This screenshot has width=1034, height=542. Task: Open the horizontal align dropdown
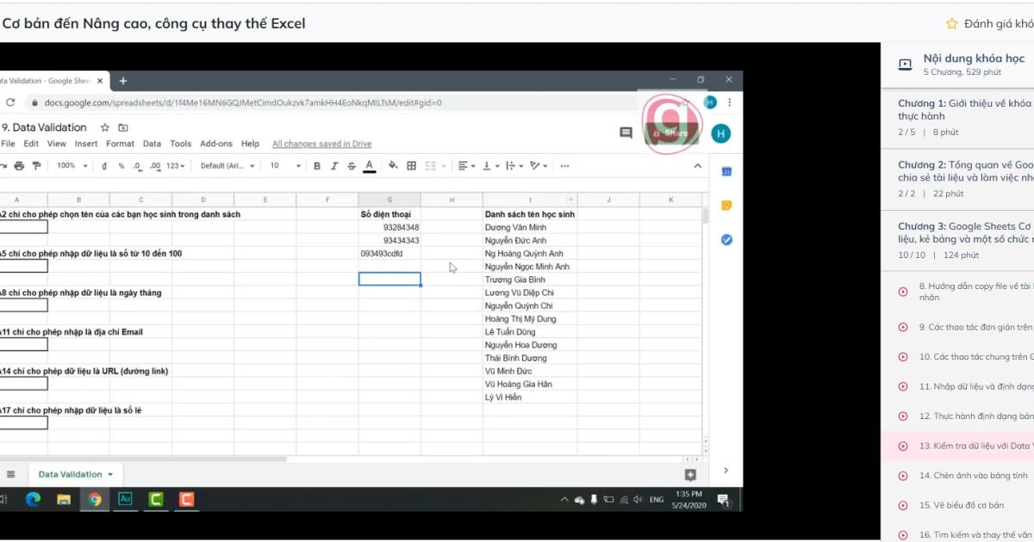[x=466, y=166]
